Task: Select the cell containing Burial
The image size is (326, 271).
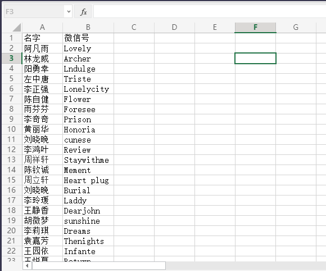Action: tap(88, 190)
